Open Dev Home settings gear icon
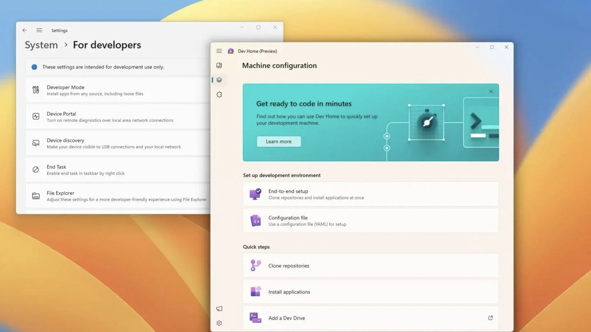 (219, 323)
